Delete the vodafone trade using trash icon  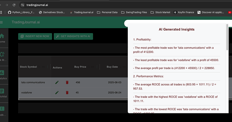point(67,93)
